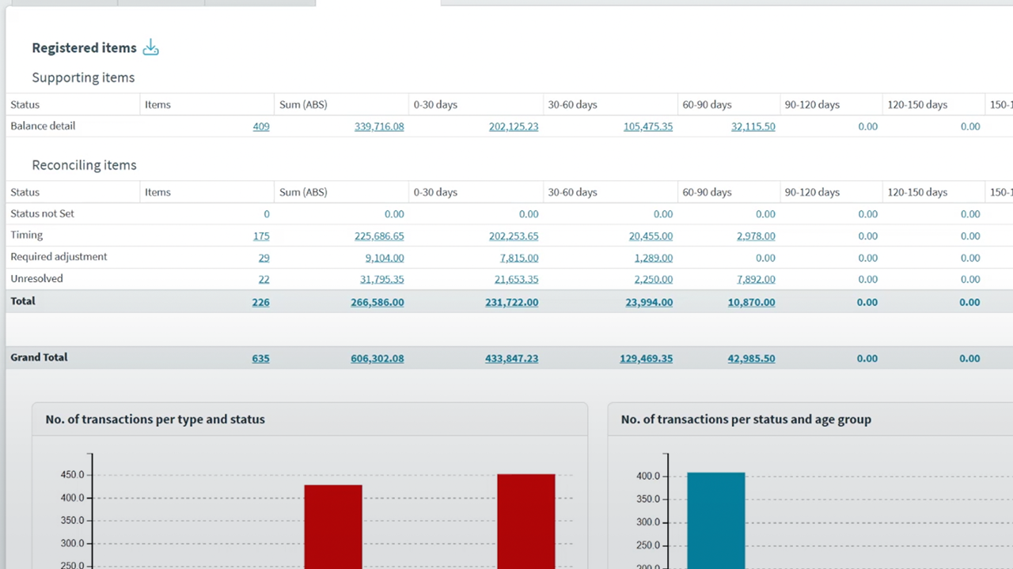View Timing 30-60 days amount 20,455.00
Viewport: 1013px width, 569px height.
651,236
